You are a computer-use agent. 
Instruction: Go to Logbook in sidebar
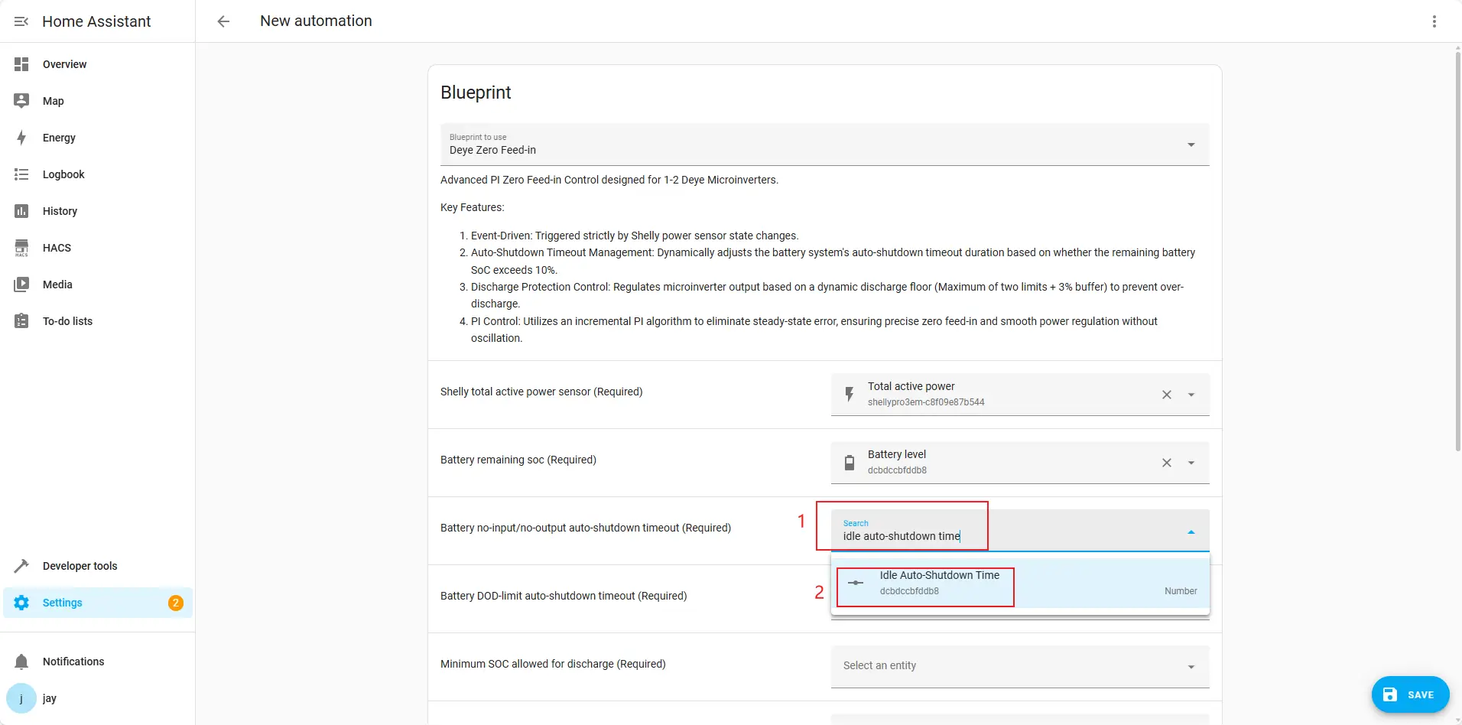pos(63,174)
